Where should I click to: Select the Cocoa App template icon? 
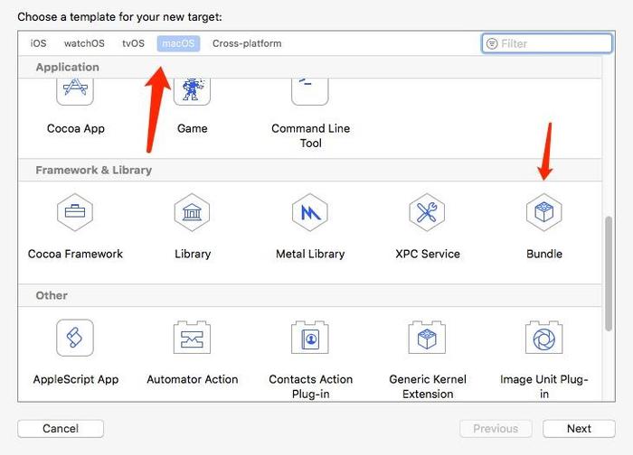(75, 92)
